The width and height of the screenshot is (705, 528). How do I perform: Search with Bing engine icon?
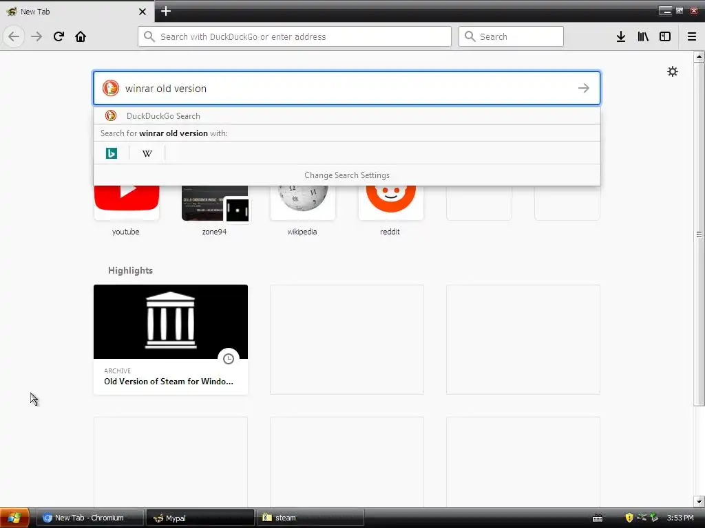[111, 153]
